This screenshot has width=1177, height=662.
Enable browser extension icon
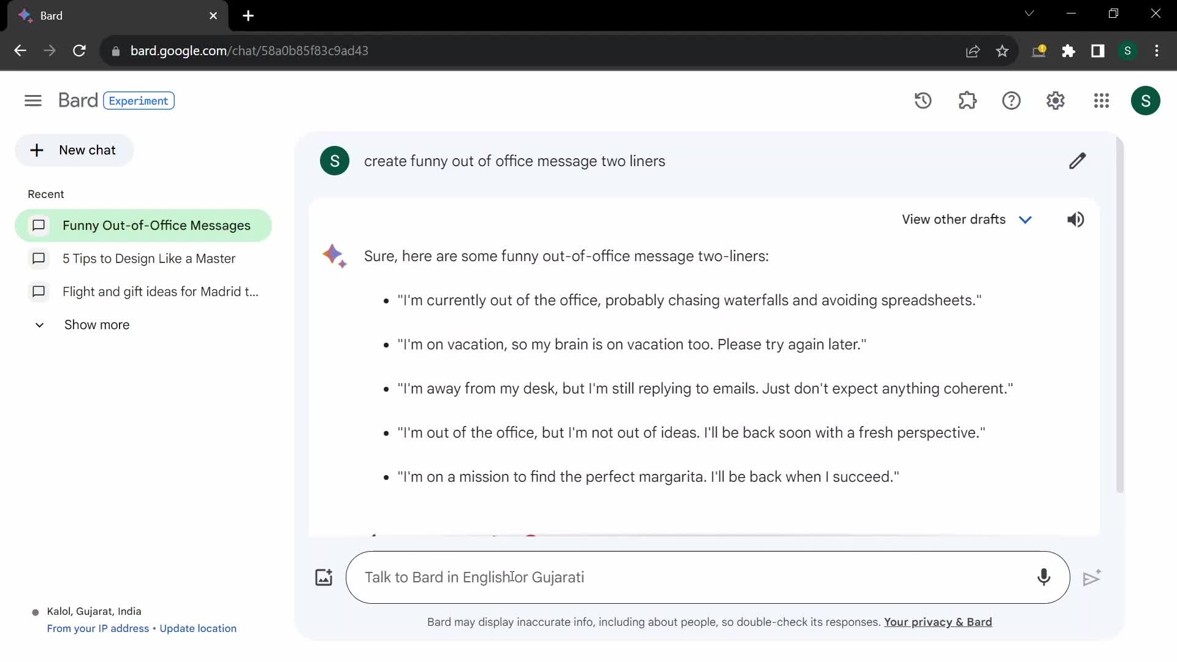pyautogui.click(x=1068, y=50)
